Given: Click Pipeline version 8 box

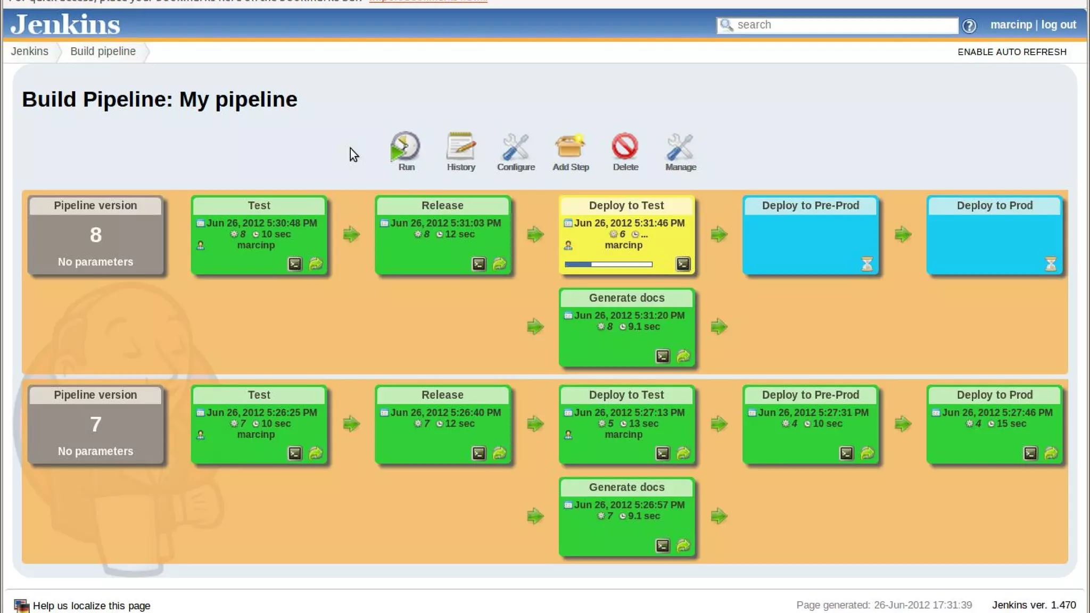Looking at the screenshot, I should pyautogui.click(x=96, y=235).
